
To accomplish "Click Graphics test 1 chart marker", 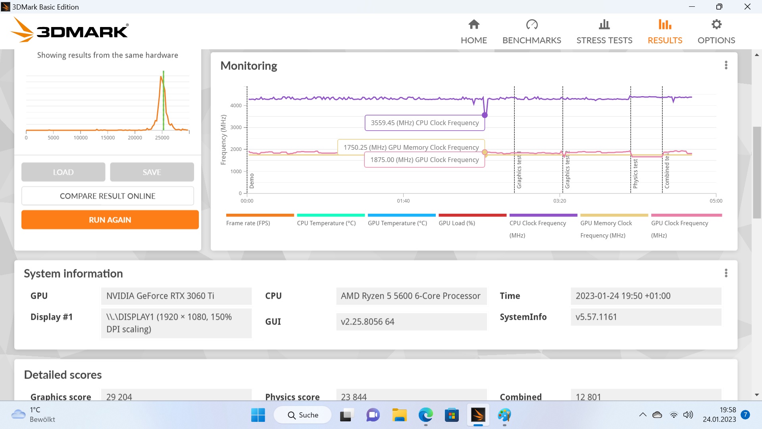I will click(x=519, y=170).
